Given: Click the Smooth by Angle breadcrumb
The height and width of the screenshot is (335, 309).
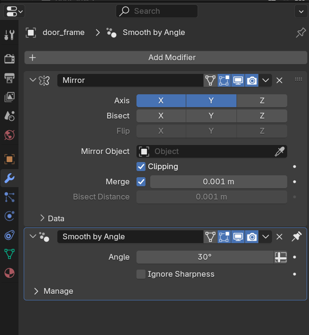Looking at the screenshot, I should [x=154, y=33].
